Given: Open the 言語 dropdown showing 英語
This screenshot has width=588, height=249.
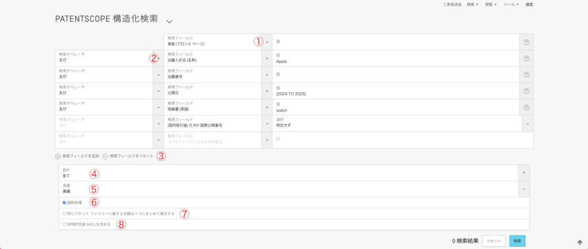Looking at the screenshot, I should tap(523, 189).
